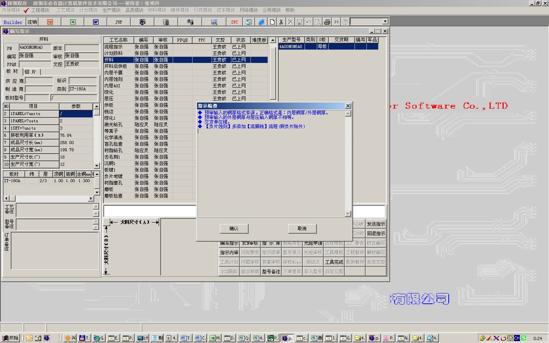Screen dimensions: 549x343
Task: Click the 注销 logout button
Action: pos(32,22)
